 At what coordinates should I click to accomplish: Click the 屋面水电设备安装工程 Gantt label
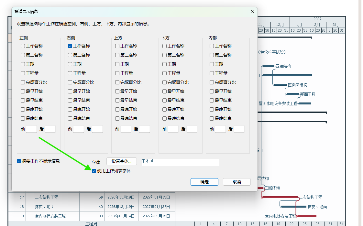[x=278, y=104]
